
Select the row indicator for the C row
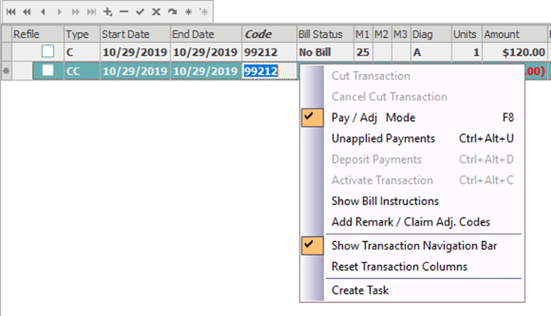click(7, 52)
